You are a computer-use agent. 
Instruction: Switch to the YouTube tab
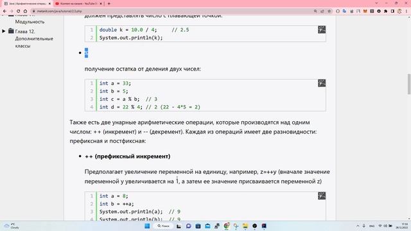(78, 4)
